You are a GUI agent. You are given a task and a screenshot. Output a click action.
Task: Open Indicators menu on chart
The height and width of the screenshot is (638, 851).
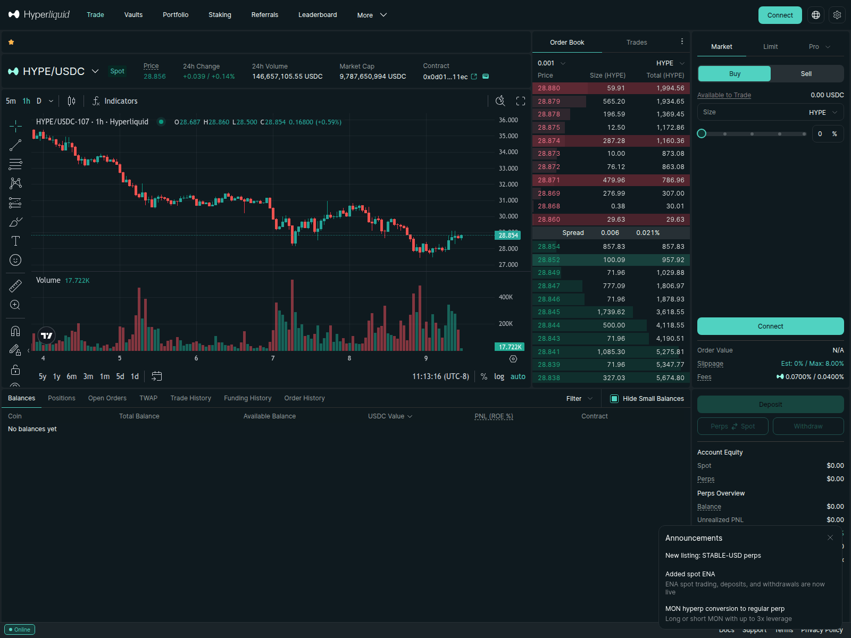pyautogui.click(x=115, y=101)
